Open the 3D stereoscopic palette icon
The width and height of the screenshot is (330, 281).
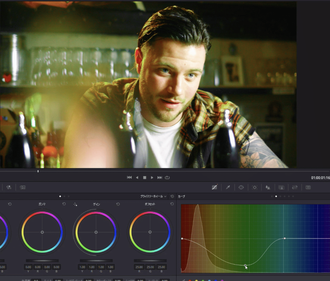308,187
